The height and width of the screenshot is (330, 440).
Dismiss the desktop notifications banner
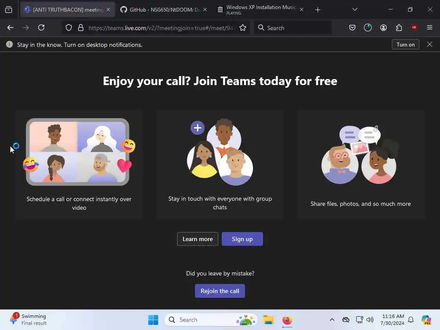(429, 45)
